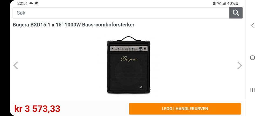This screenshot has height=116, width=259.
Task: Go to the previous product image arrow
Action: pos(16,66)
